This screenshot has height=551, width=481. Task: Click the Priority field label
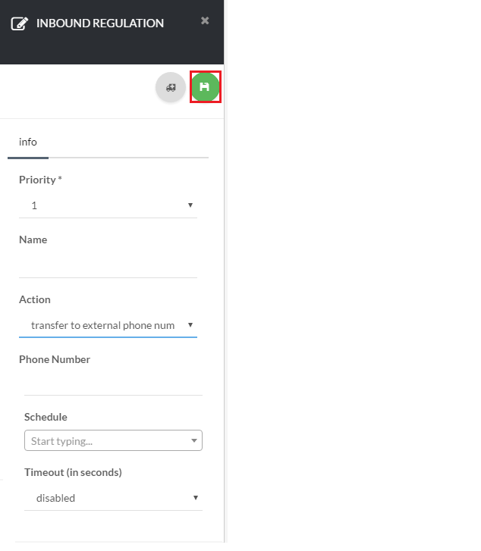(x=38, y=180)
